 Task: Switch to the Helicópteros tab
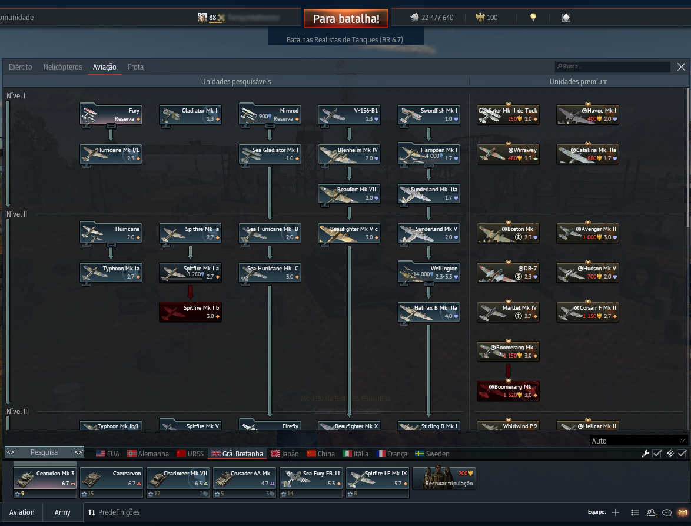(62, 67)
